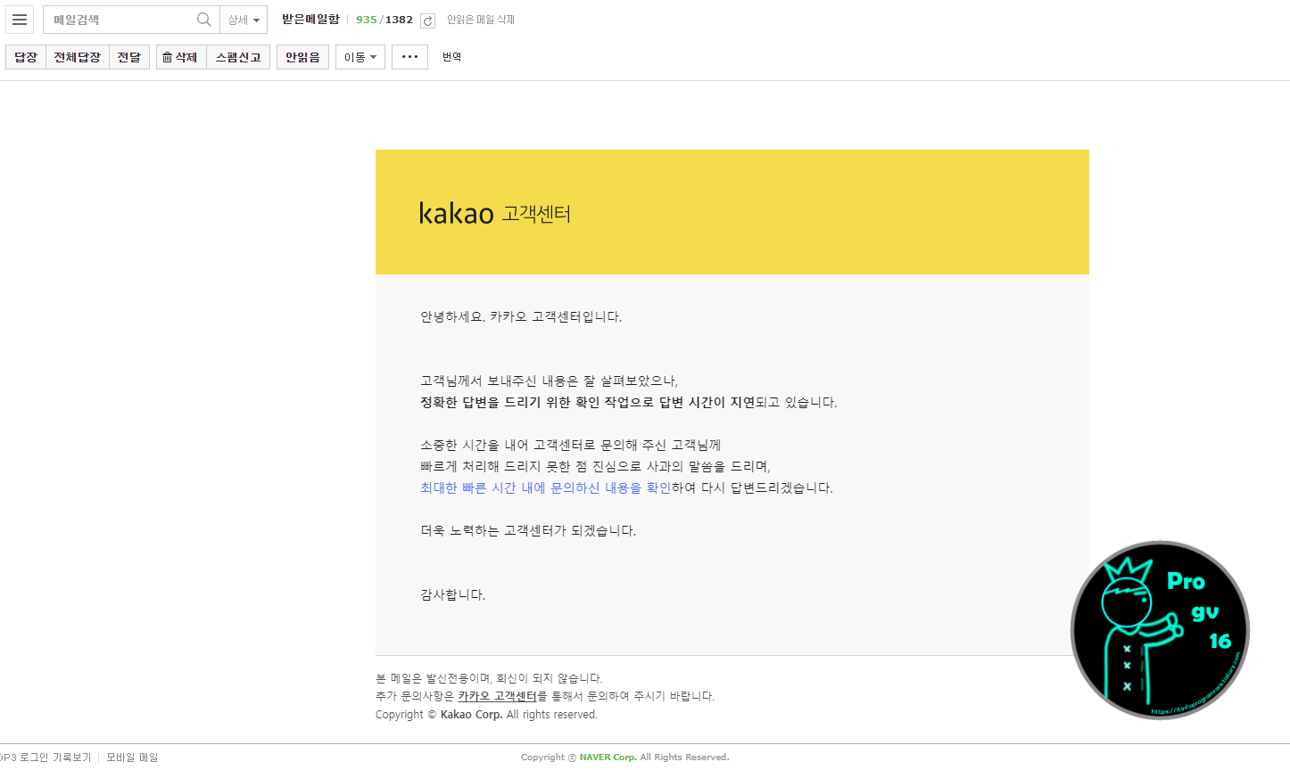Click 본 메일은 발신전용이며 notice line

pyautogui.click(x=490, y=678)
